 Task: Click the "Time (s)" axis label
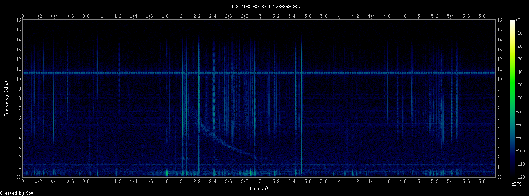[259, 189]
